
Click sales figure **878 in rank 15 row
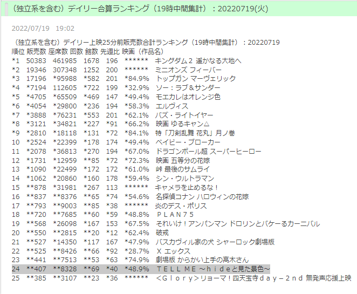(36, 187)
